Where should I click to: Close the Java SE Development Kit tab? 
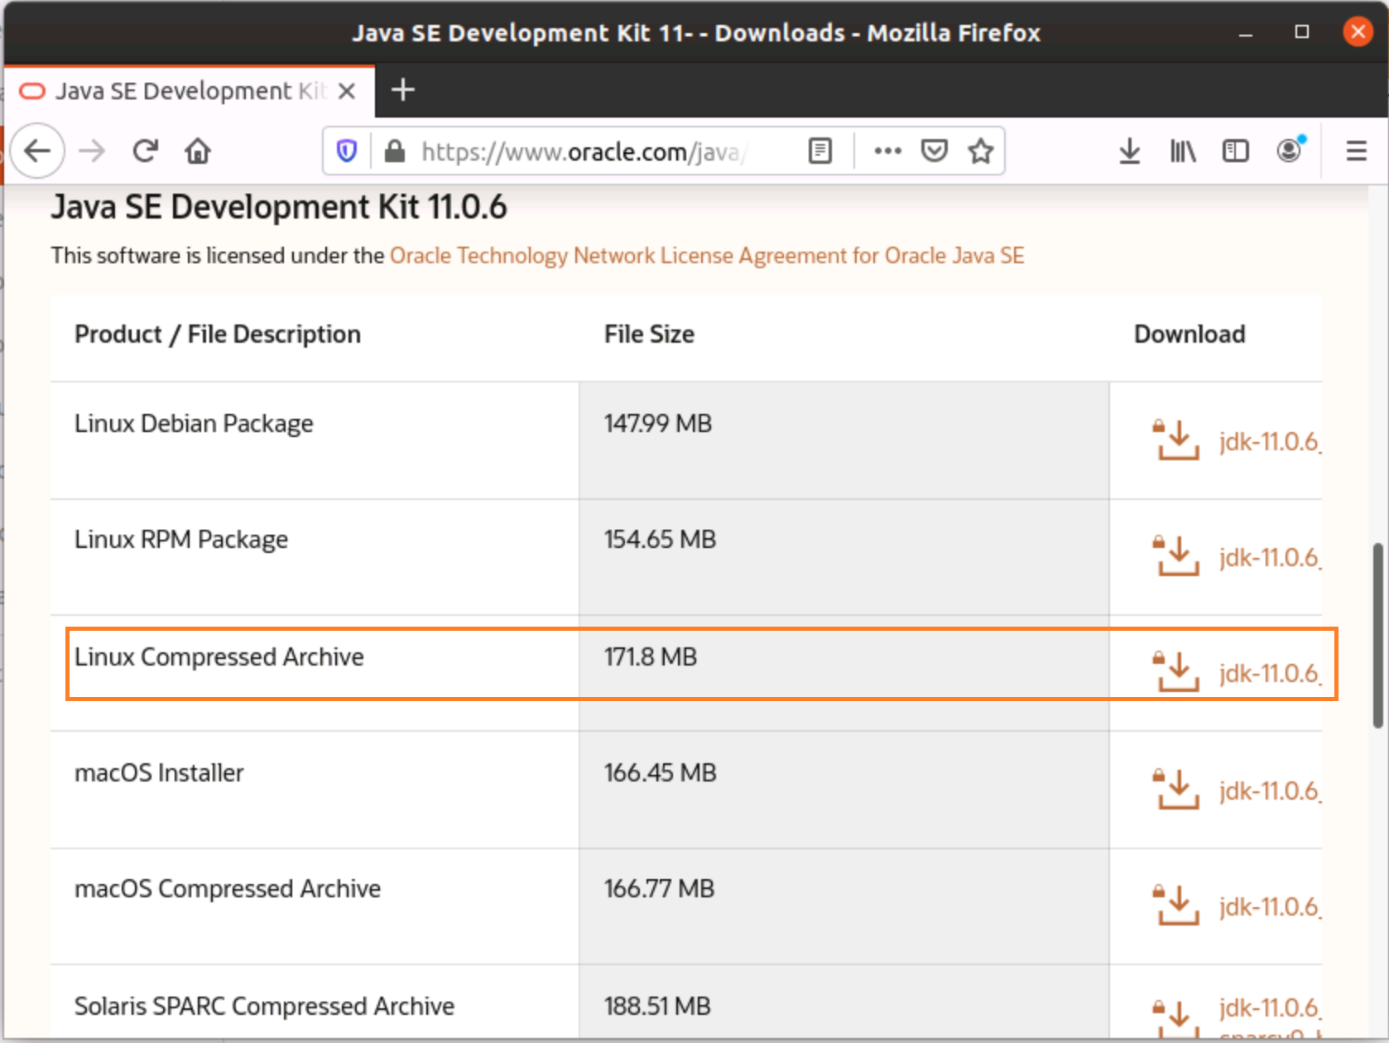[347, 91]
